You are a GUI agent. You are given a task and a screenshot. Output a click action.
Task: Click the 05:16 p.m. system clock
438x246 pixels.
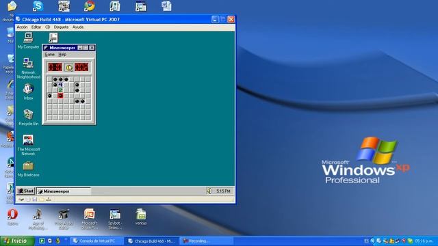[x=424, y=241]
